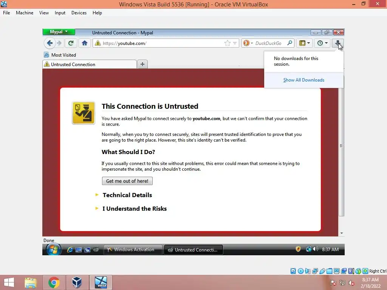
Task: Click the warning icon in the address bar
Action: pos(98,43)
